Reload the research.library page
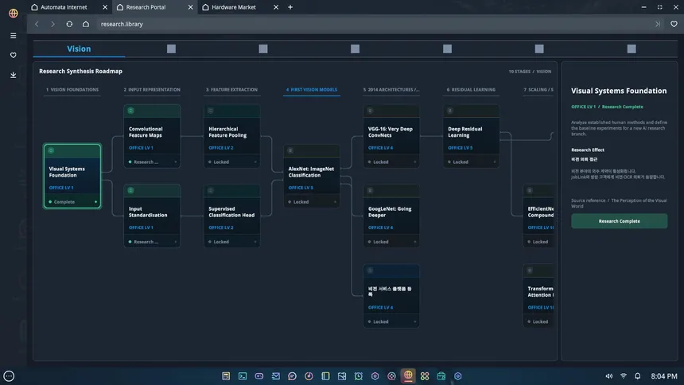This screenshot has height=385, width=684. (x=69, y=24)
